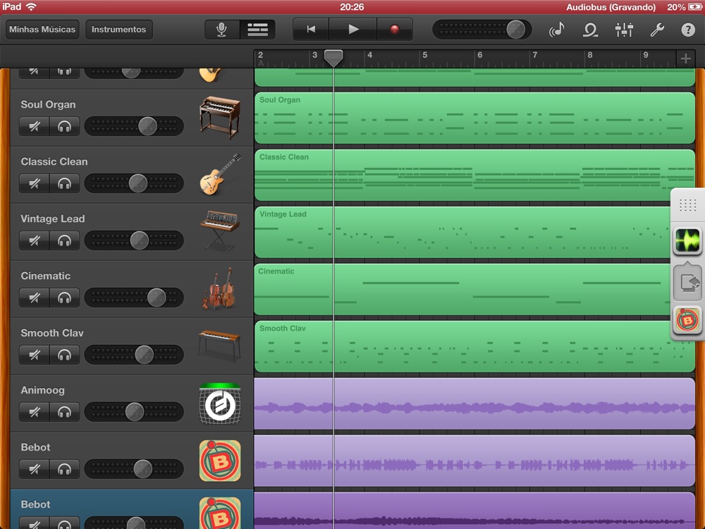The height and width of the screenshot is (529, 705).
Task: Open the loop browser icon
Action: pos(590,30)
